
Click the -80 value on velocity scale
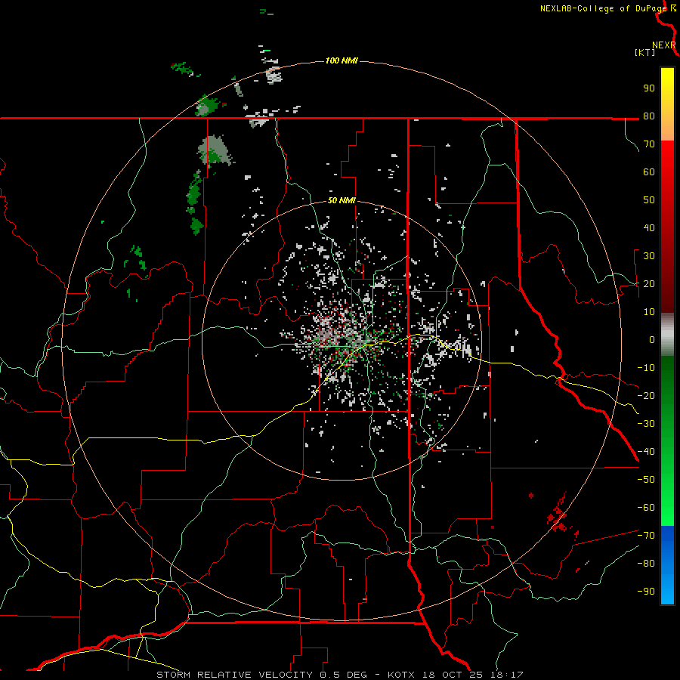tap(646, 564)
